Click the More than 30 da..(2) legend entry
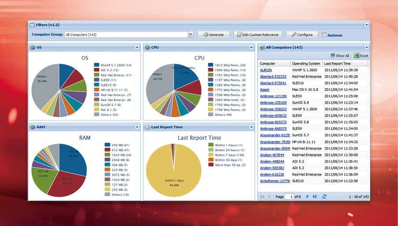Viewport: 398px width, 226px height. click(x=227, y=165)
